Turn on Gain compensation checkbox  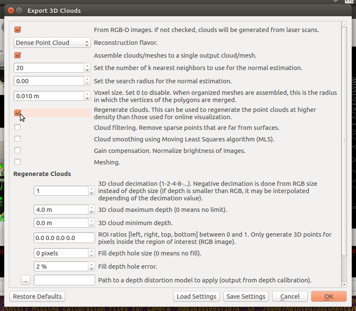[18, 150]
